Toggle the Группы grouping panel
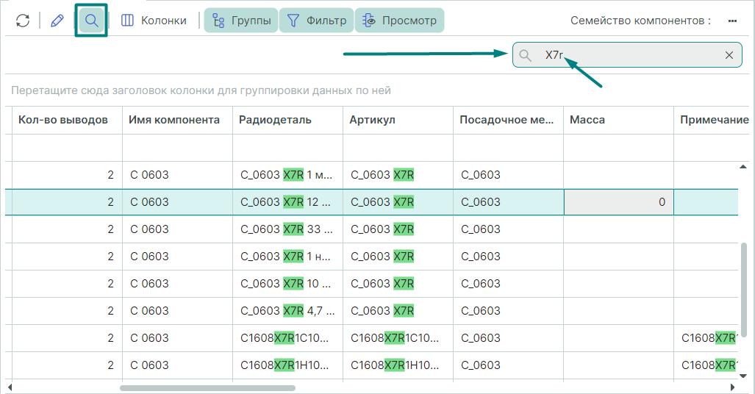Screen dimensions: 755x394 (241, 21)
